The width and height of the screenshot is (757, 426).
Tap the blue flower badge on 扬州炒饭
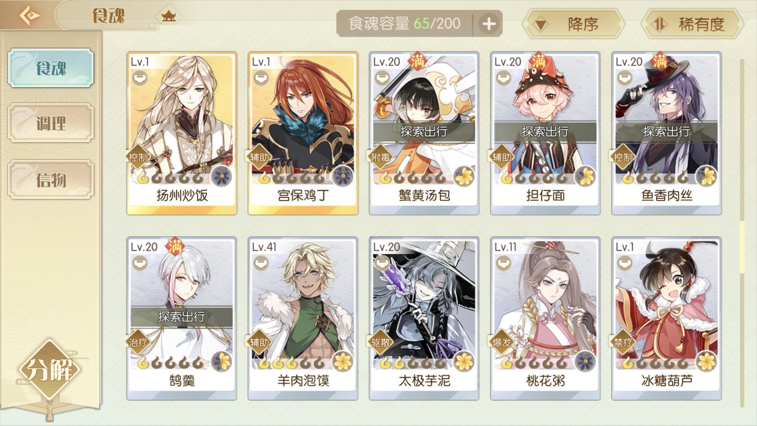tap(221, 176)
